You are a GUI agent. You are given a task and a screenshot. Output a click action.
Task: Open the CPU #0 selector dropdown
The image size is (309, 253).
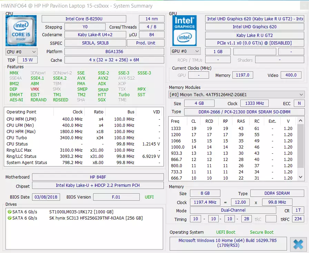click(21, 52)
